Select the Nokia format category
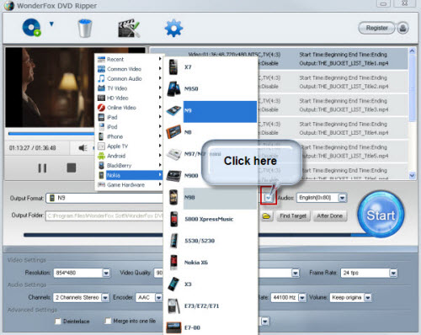The width and height of the screenshot is (421, 335). pos(129,175)
